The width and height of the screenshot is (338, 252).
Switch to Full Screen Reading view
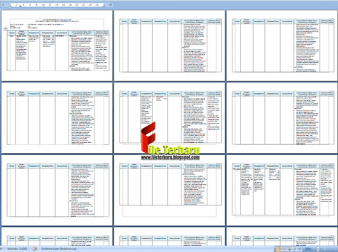pos(284,249)
